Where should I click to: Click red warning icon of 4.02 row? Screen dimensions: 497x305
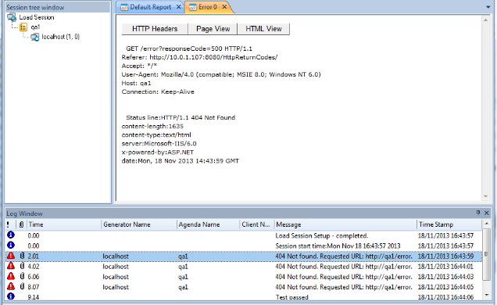click(x=11, y=266)
